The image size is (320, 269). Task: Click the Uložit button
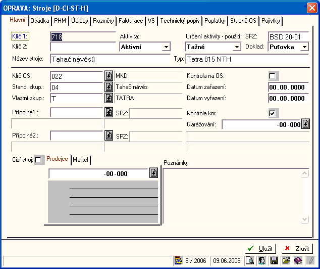click(260, 249)
